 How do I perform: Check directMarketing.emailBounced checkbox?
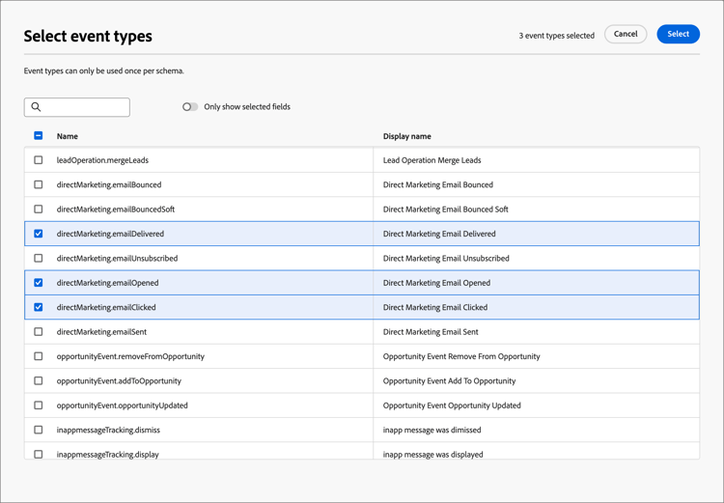pos(39,184)
